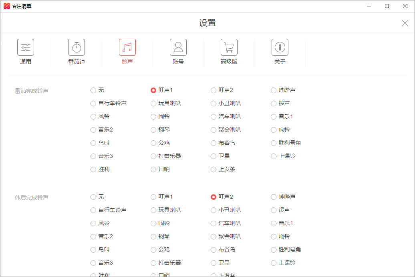The image size is (415, 277).
Task: Select 公鸡 for 番茄完成铃声
Action: [x=153, y=143]
